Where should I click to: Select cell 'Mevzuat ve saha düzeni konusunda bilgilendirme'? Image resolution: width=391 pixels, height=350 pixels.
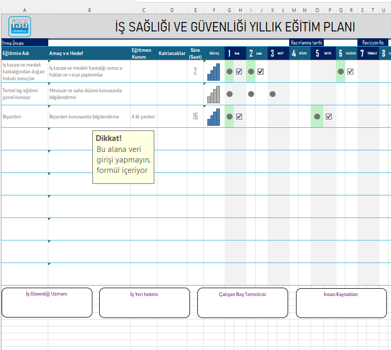click(x=89, y=94)
